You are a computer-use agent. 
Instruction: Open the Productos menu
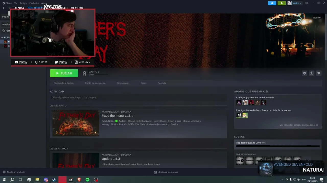(34, 3)
